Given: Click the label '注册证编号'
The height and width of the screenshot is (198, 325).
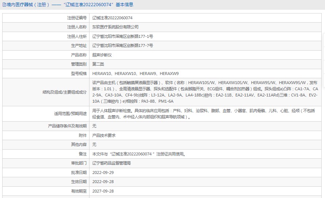Looking at the screenshot, I should 77,18.
